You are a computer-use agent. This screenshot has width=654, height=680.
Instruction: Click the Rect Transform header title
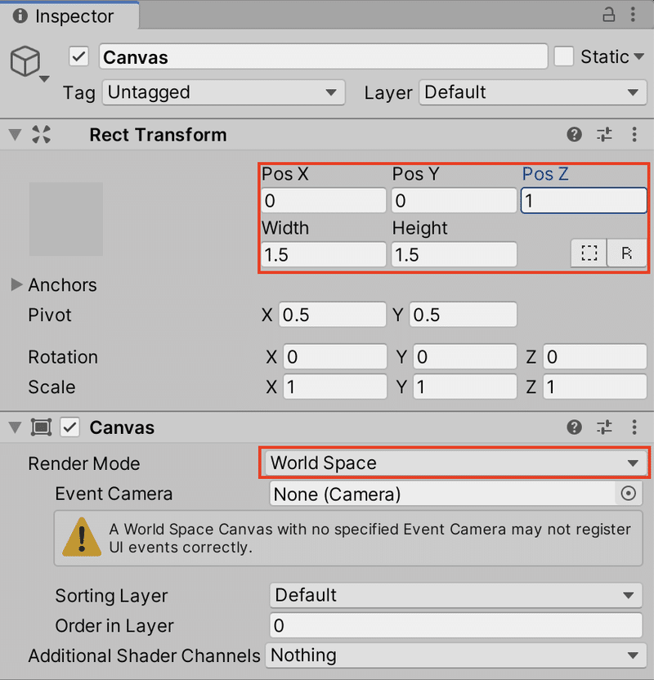158,135
